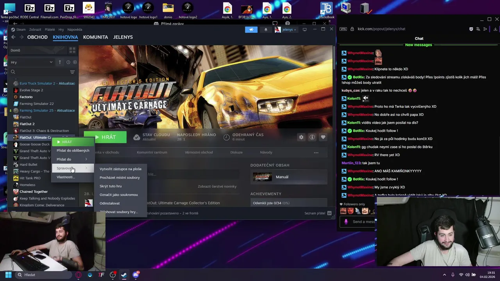Toggle the recent activity clock filter
Screen dimensions: 500x281
(68, 62)
